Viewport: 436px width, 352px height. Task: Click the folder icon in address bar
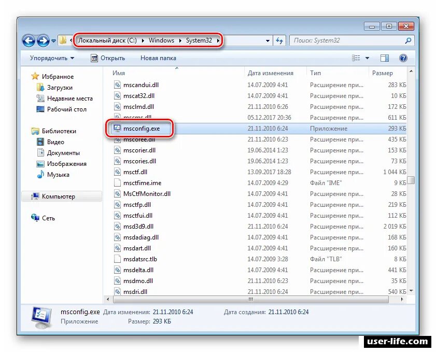pos(63,40)
